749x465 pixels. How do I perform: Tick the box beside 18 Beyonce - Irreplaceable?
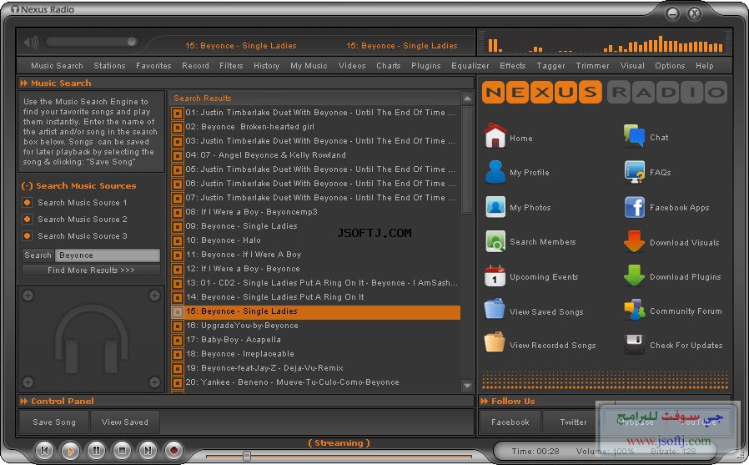click(x=177, y=355)
